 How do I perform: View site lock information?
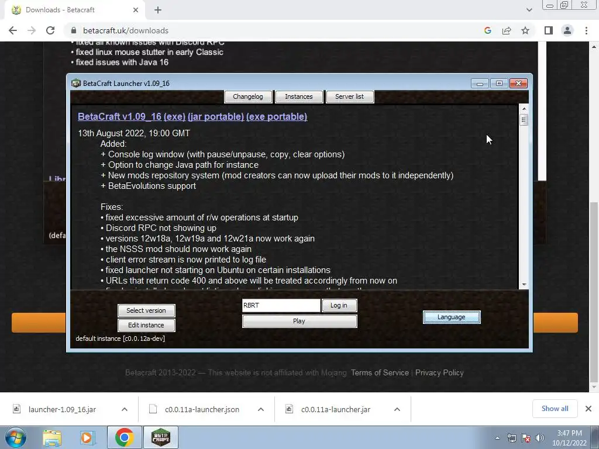[x=74, y=30]
